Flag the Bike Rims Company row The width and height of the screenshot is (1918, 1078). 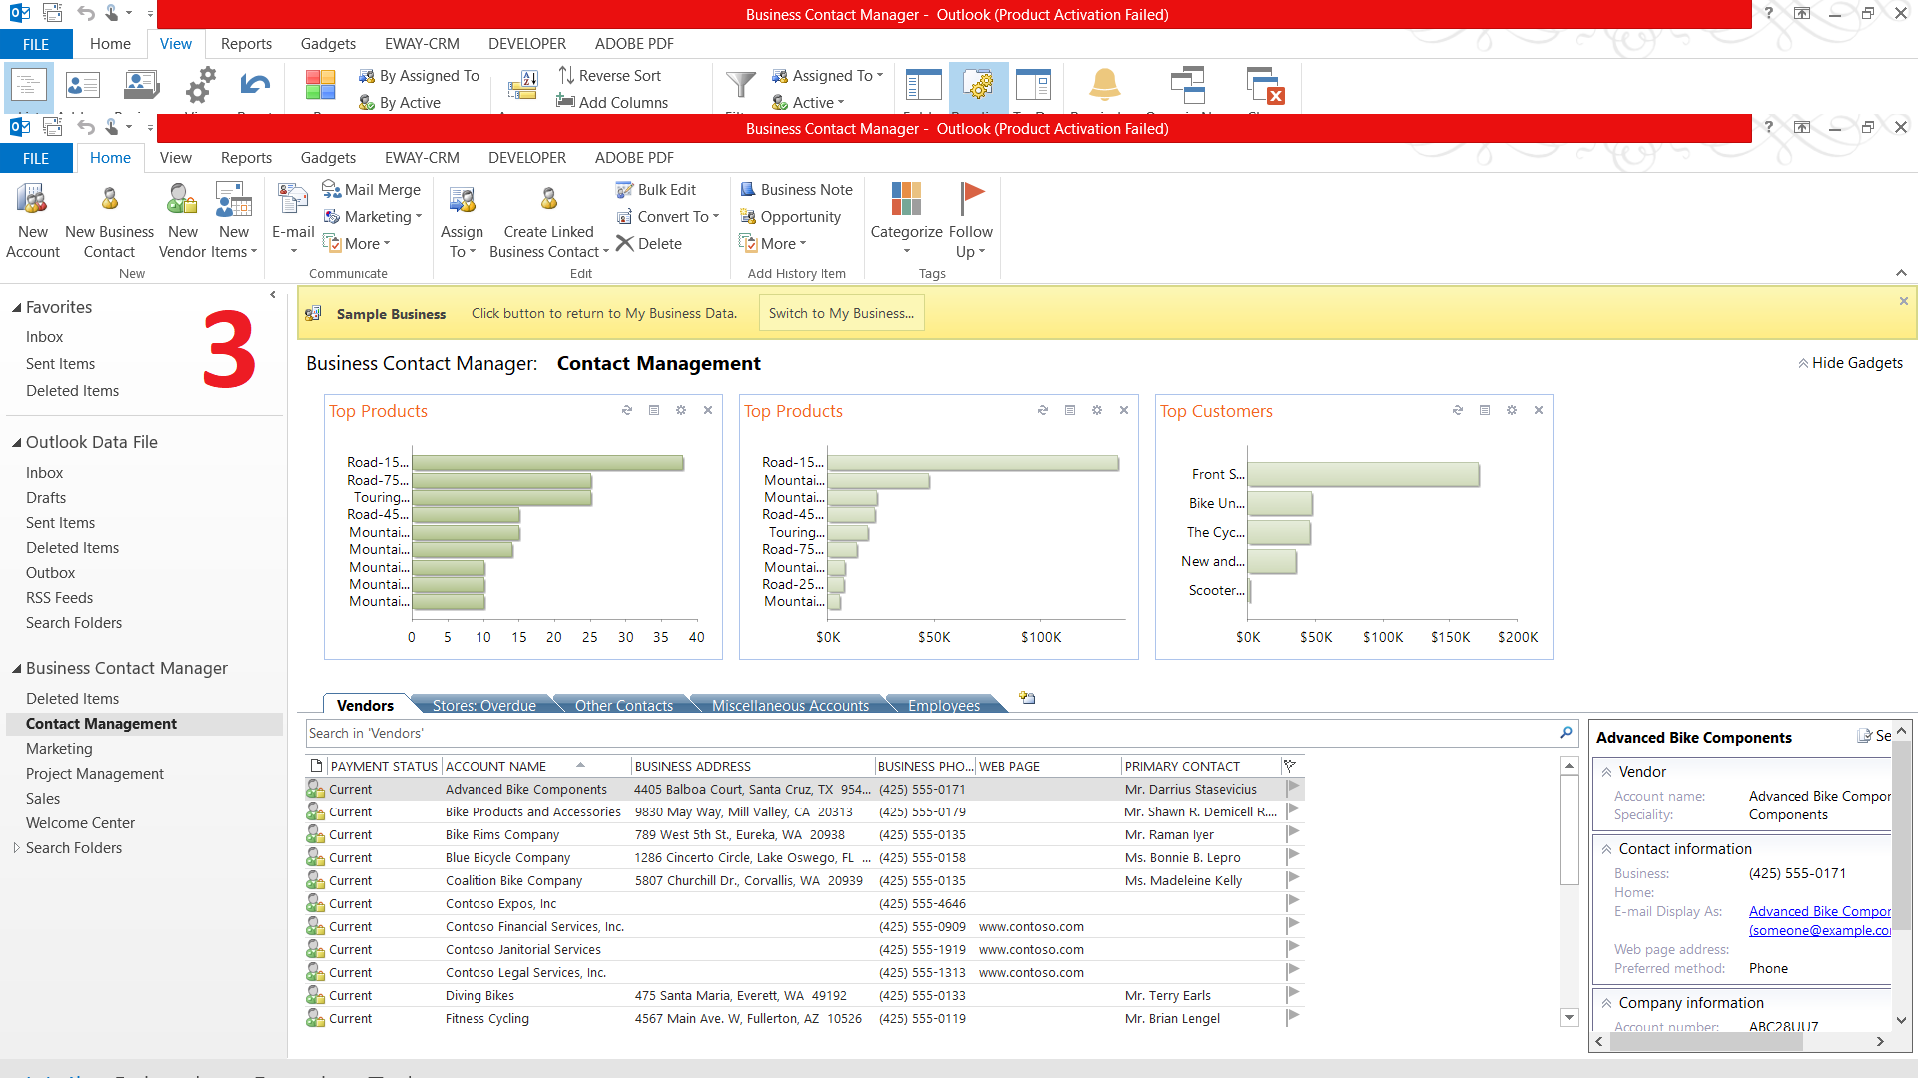(x=1293, y=833)
